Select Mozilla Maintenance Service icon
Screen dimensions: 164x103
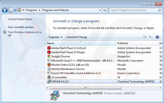click(49, 69)
